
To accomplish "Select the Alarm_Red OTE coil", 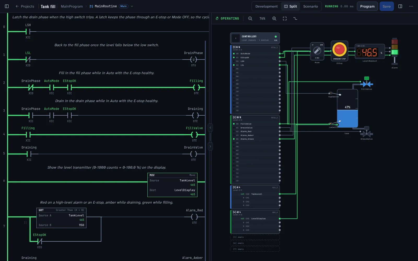I will click(194, 217).
